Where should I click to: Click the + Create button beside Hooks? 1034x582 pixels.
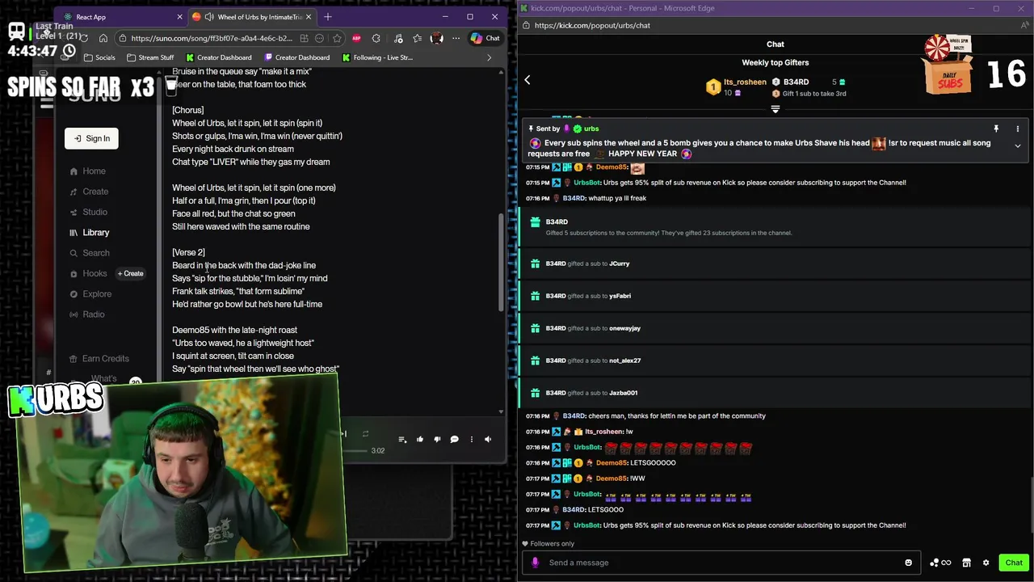tap(131, 273)
